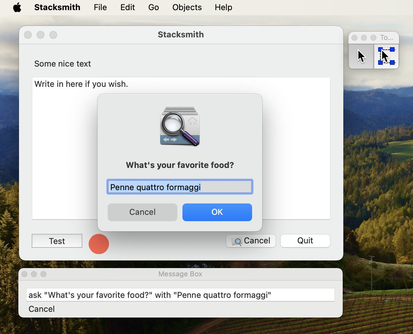Click the Test button in the Stacksmith window
Image resolution: width=413 pixels, height=334 pixels.
click(x=57, y=241)
